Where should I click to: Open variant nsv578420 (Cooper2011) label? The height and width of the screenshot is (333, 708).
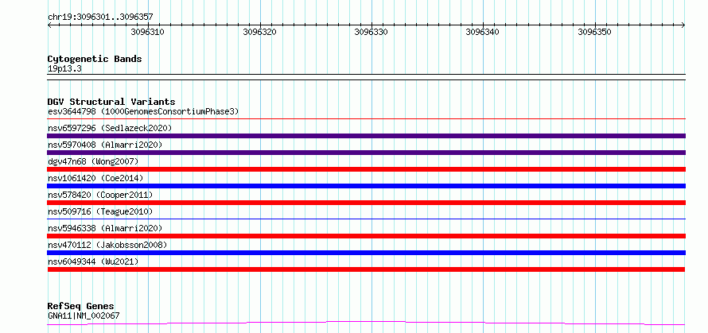pyautogui.click(x=100, y=195)
